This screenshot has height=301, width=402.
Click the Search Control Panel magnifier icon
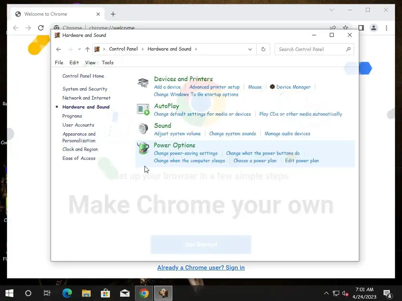[348, 49]
